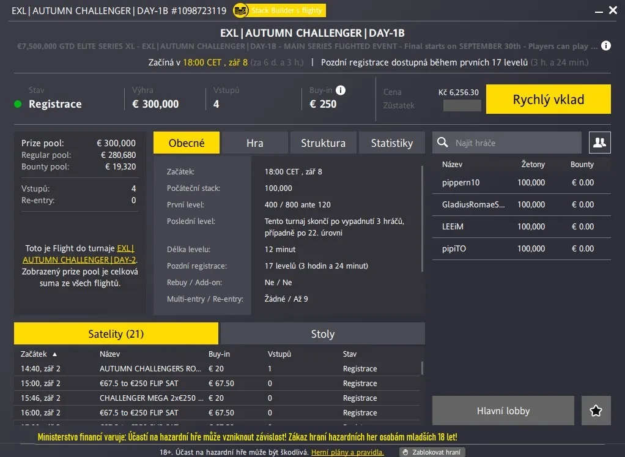Click the Stack Builder flights badge icon
The image size is (625, 457).
(x=240, y=10)
